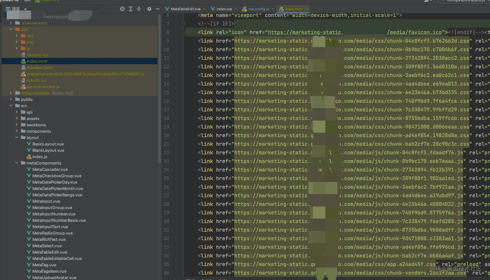Click the service-worker.js file icon
490x280 pixels.
point(23,87)
